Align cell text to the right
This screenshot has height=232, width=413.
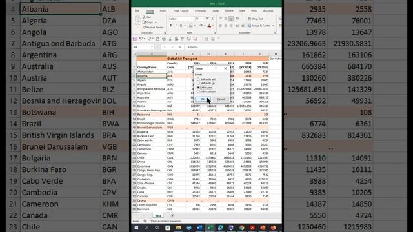231,26
